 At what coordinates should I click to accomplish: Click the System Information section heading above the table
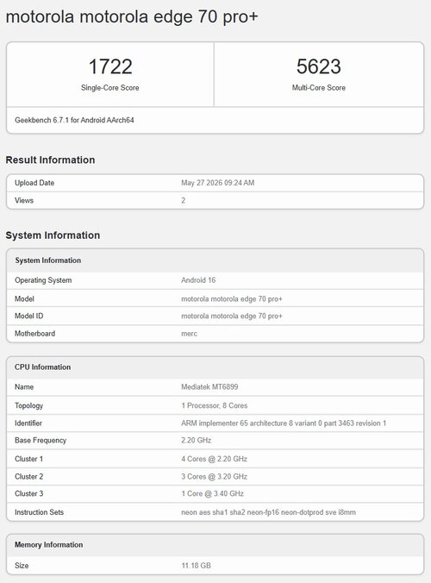(53, 235)
